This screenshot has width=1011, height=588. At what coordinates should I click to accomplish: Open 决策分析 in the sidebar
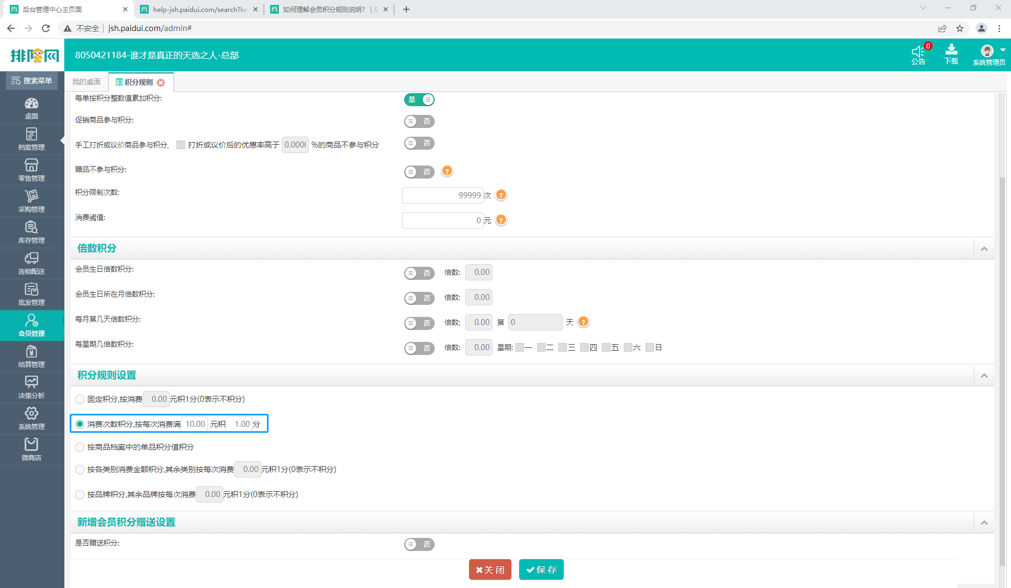(x=32, y=388)
